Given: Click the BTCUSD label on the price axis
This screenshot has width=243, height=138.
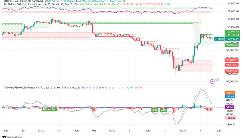Looking at the screenshot, I should click(x=219, y=39).
